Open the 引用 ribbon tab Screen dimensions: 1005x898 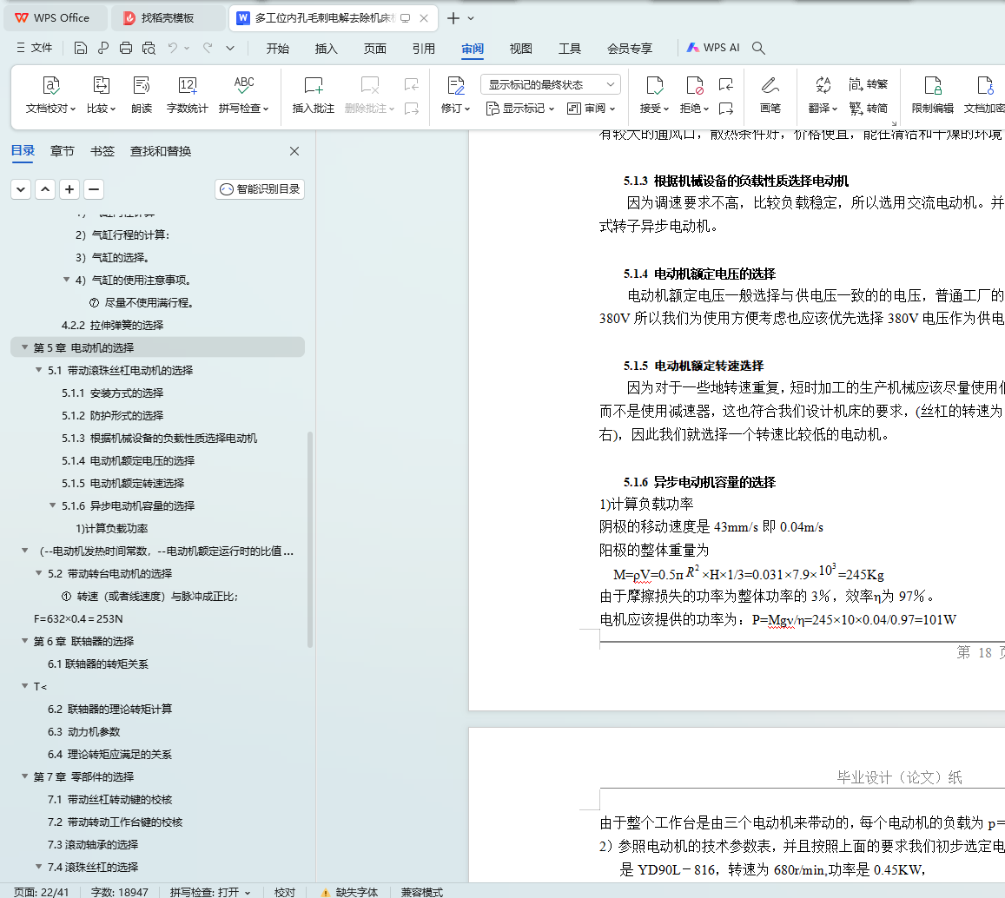pos(423,48)
